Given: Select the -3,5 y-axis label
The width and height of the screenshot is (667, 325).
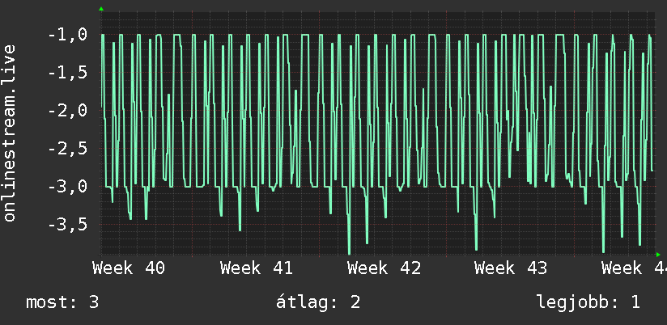Looking at the screenshot, I should [x=68, y=225].
